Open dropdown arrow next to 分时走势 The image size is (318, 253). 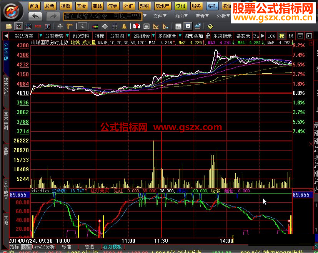67,36
